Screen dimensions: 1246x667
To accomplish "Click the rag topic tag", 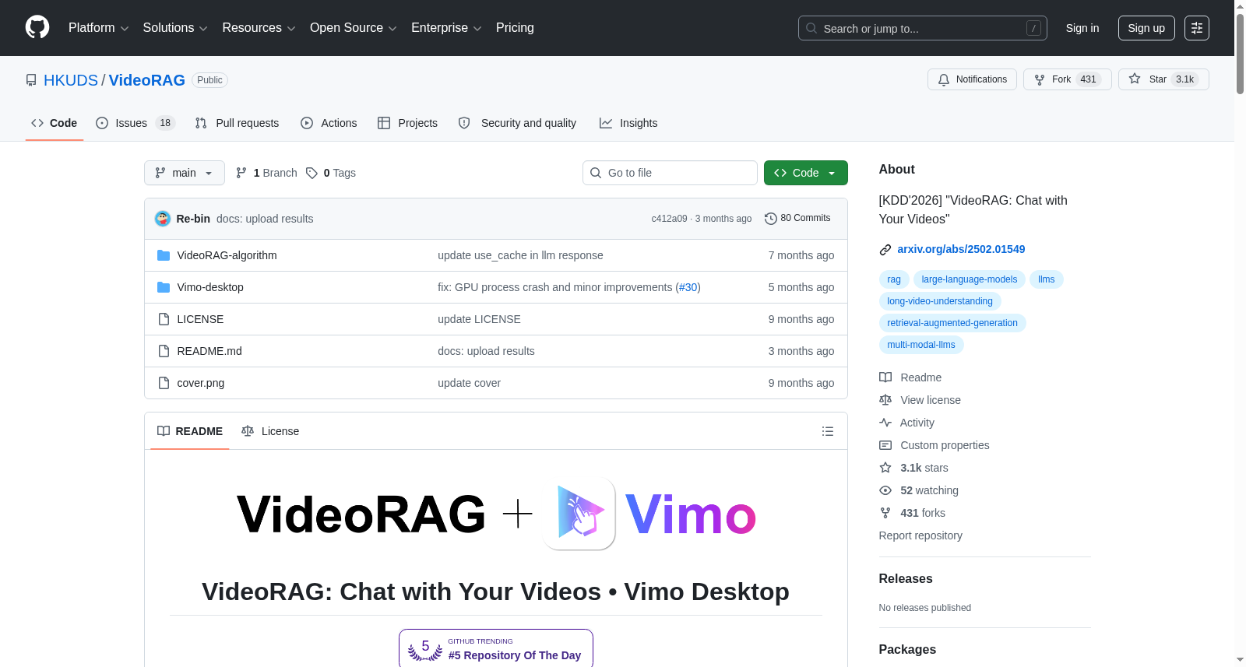I will (894, 279).
